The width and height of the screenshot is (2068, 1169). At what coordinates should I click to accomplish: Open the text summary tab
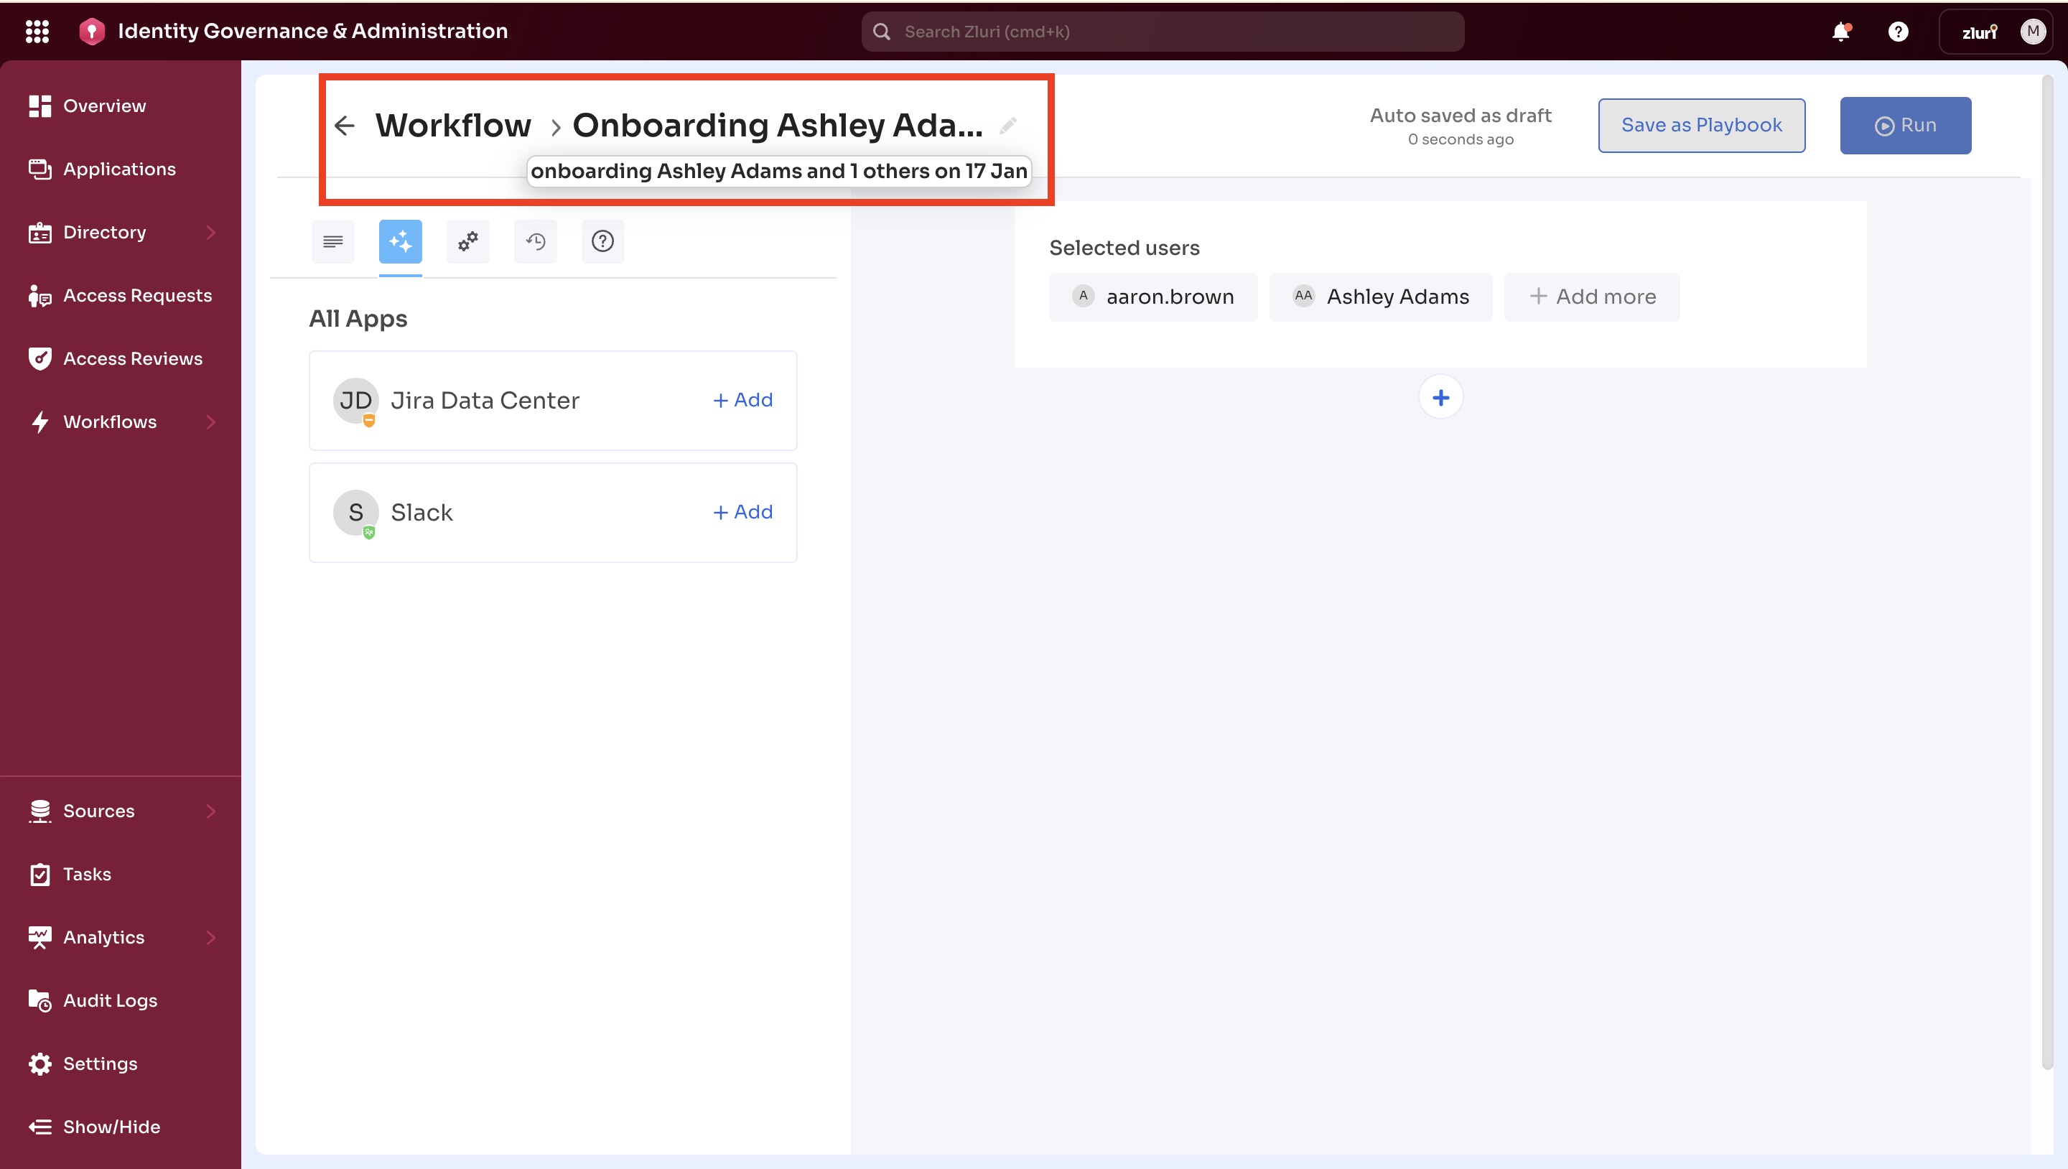tap(332, 241)
